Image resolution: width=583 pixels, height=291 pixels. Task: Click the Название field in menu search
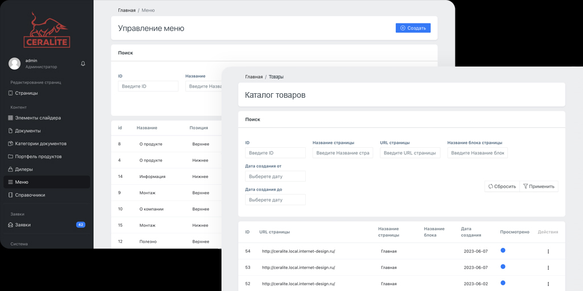tap(204, 86)
